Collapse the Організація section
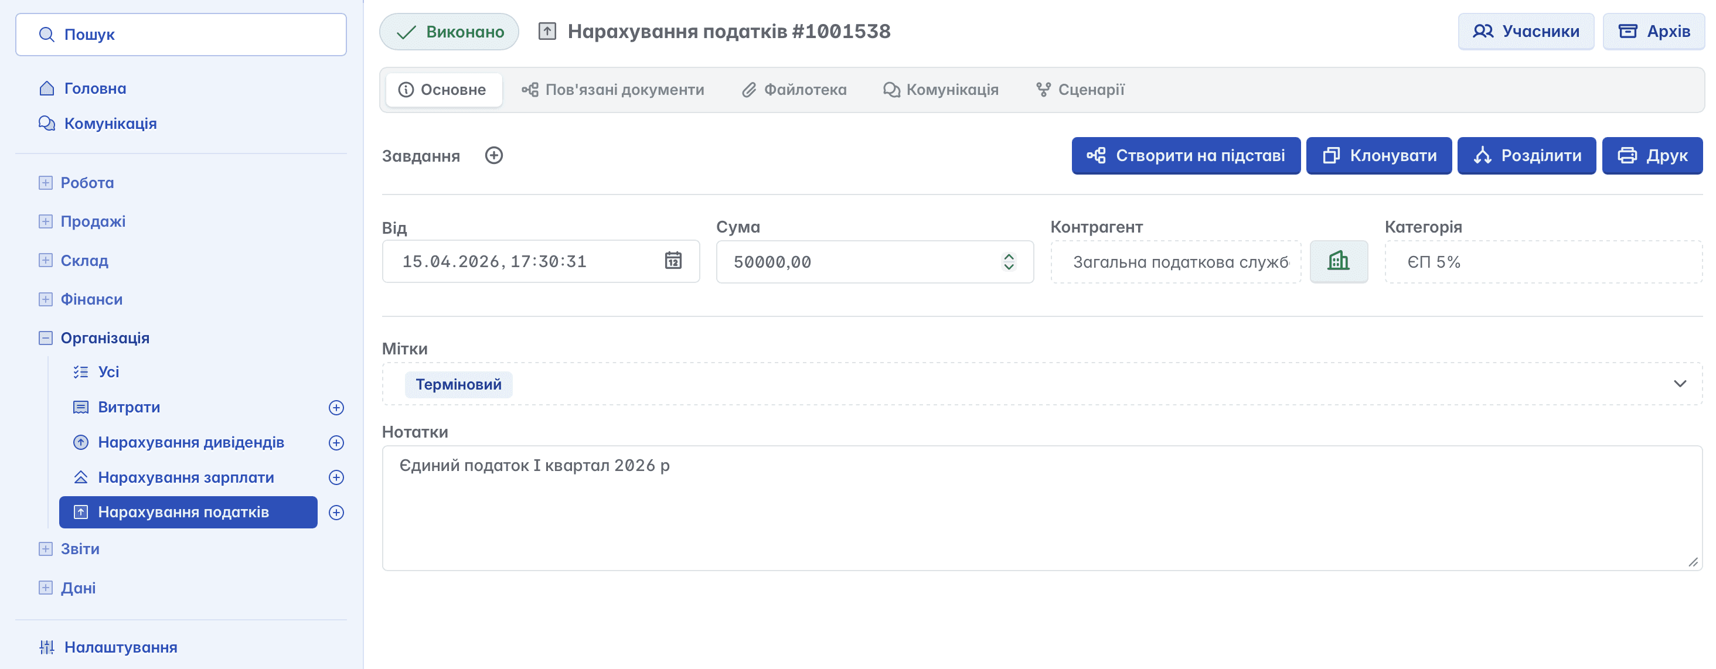1716x669 pixels. 45,338
